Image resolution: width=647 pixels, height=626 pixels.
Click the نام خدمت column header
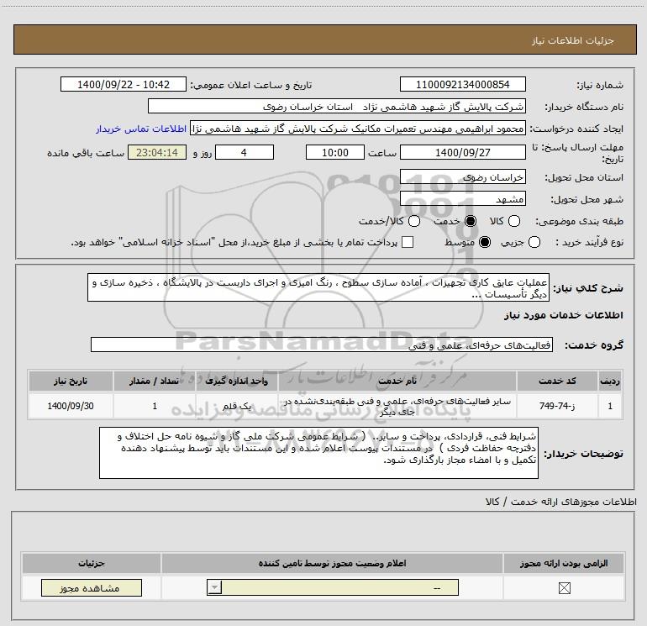397,381
